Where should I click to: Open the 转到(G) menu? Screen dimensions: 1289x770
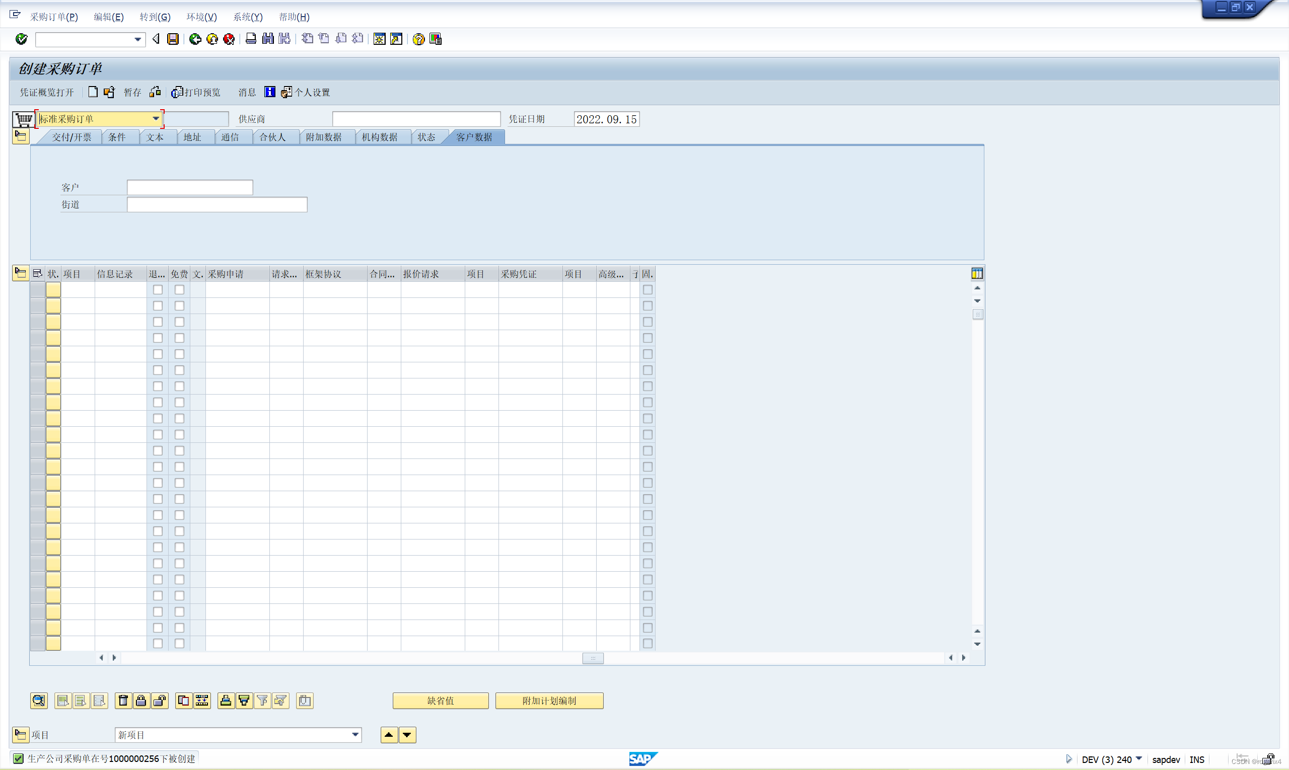(155, 17)
